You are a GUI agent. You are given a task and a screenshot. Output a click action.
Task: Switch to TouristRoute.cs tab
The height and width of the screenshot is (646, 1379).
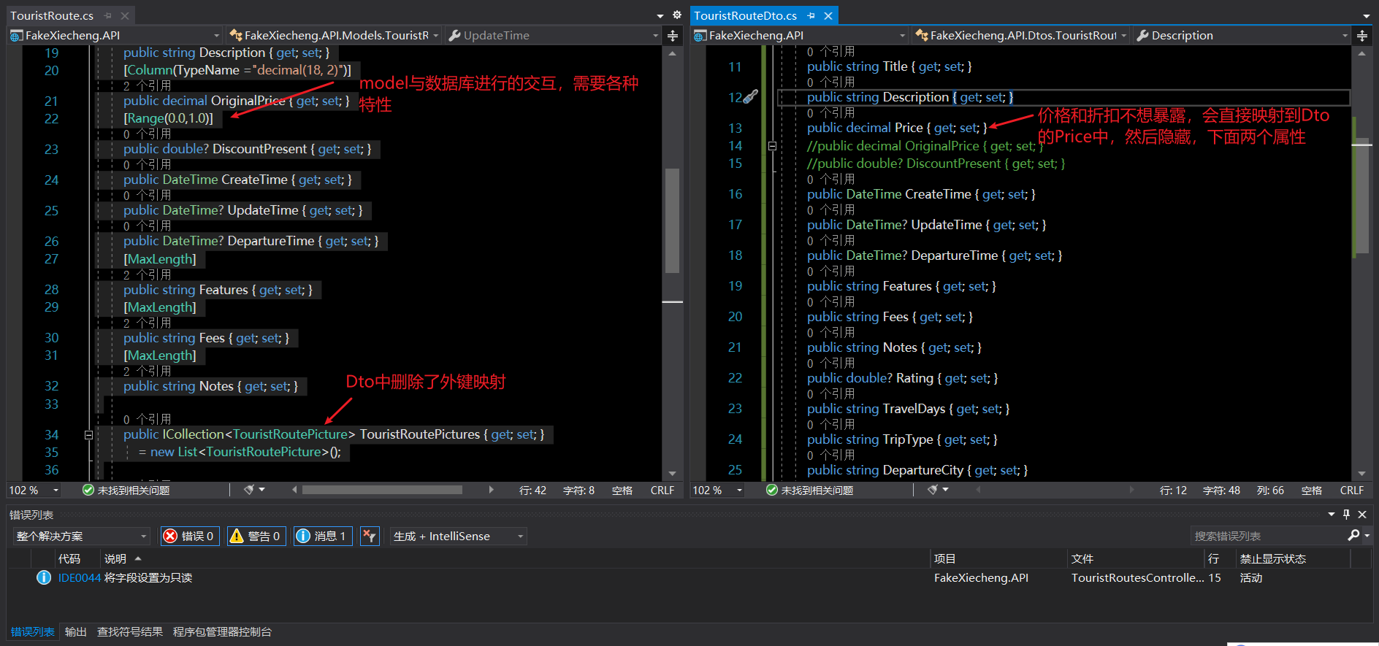[x=52, y=15]
